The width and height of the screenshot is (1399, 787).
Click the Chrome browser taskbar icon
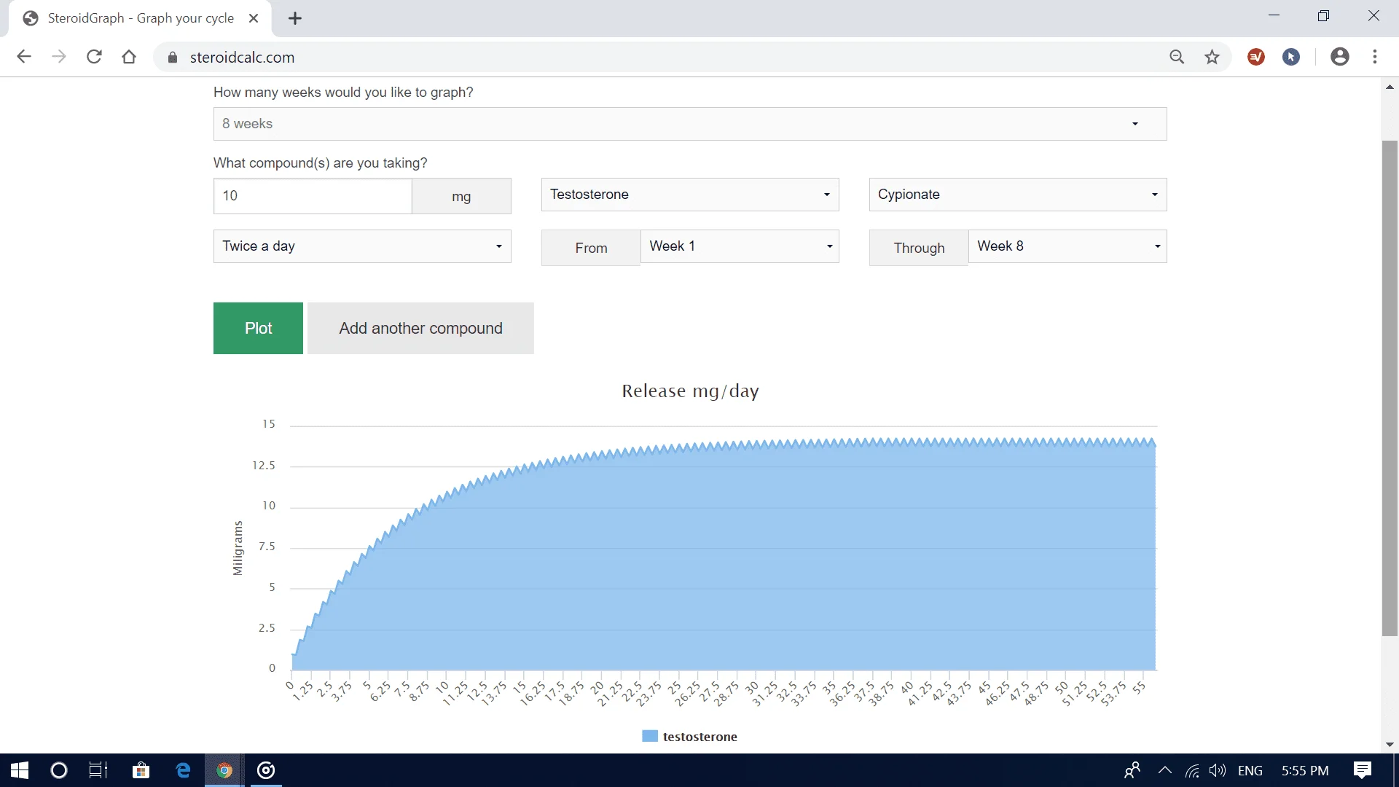click(x=224, y=770)
